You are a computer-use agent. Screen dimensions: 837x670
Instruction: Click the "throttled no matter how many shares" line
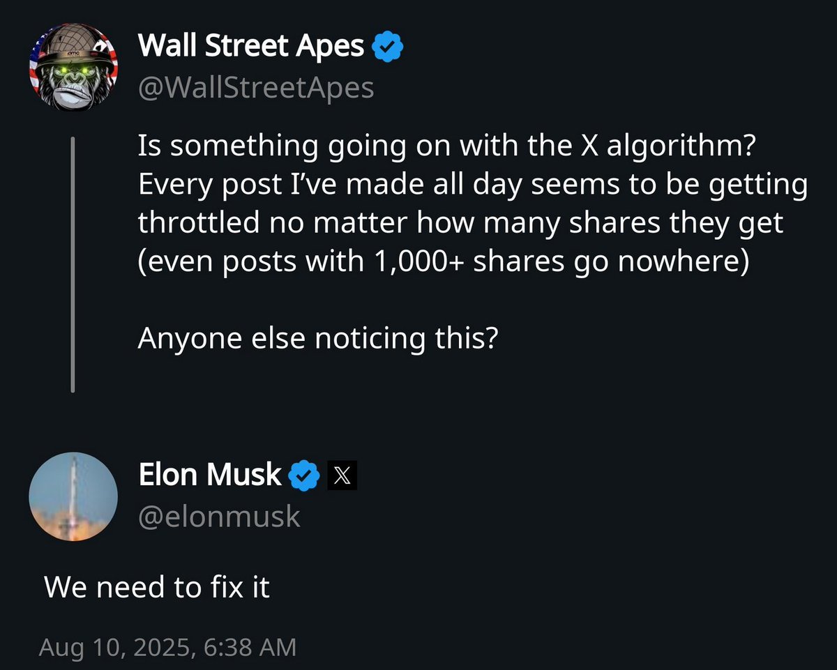point(461,223)
